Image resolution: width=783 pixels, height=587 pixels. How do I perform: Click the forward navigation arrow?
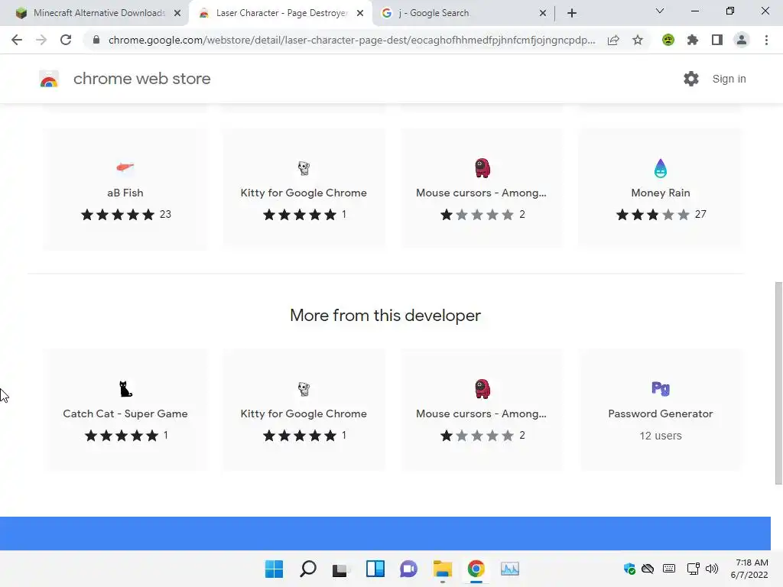(41, 40)
